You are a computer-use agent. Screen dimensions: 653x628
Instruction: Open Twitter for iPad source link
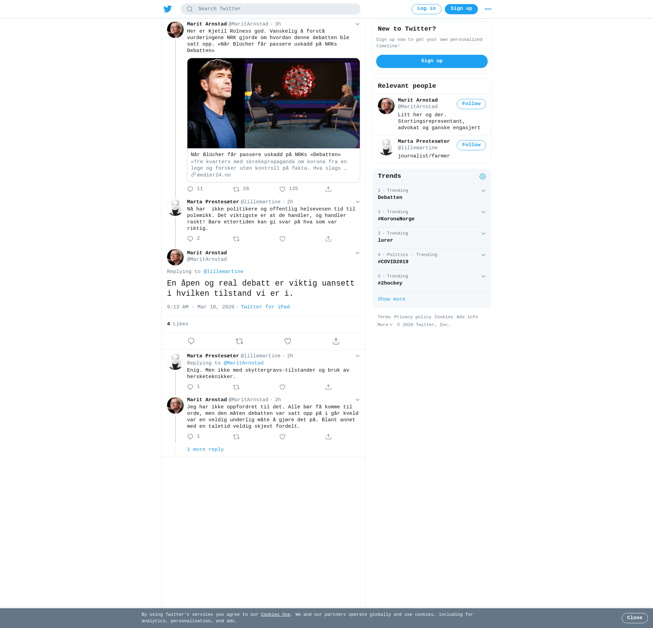[x=265, y=307]
